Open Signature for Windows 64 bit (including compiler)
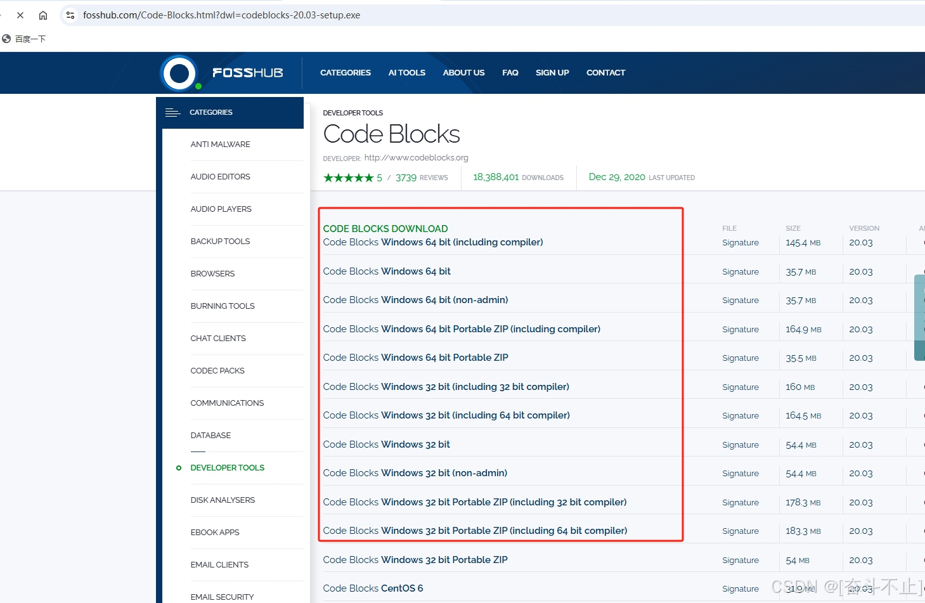Screen dimensions: 925x603 click(741, 243)
